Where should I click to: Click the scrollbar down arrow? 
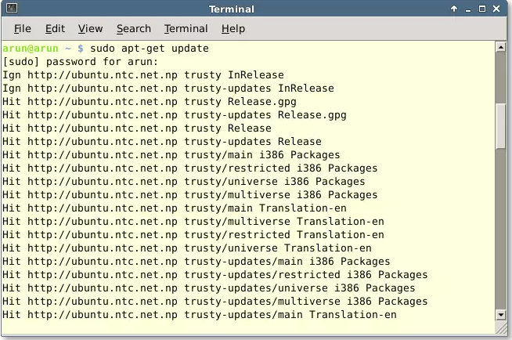coord(501,316)
